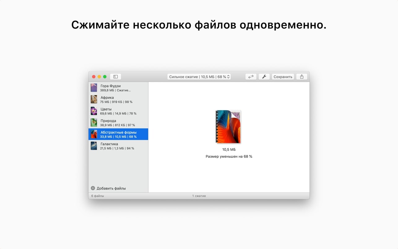Select the Африка file in sidebar
The image size is (398, 249).
click(118, 99)
